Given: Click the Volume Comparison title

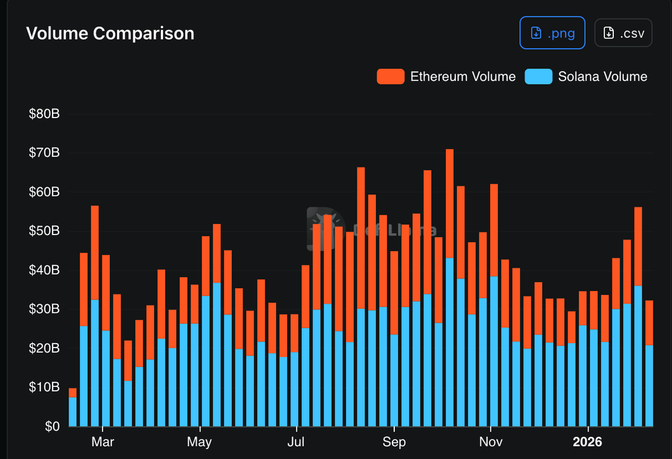Looking at the screenshot, I should [110, 33].
